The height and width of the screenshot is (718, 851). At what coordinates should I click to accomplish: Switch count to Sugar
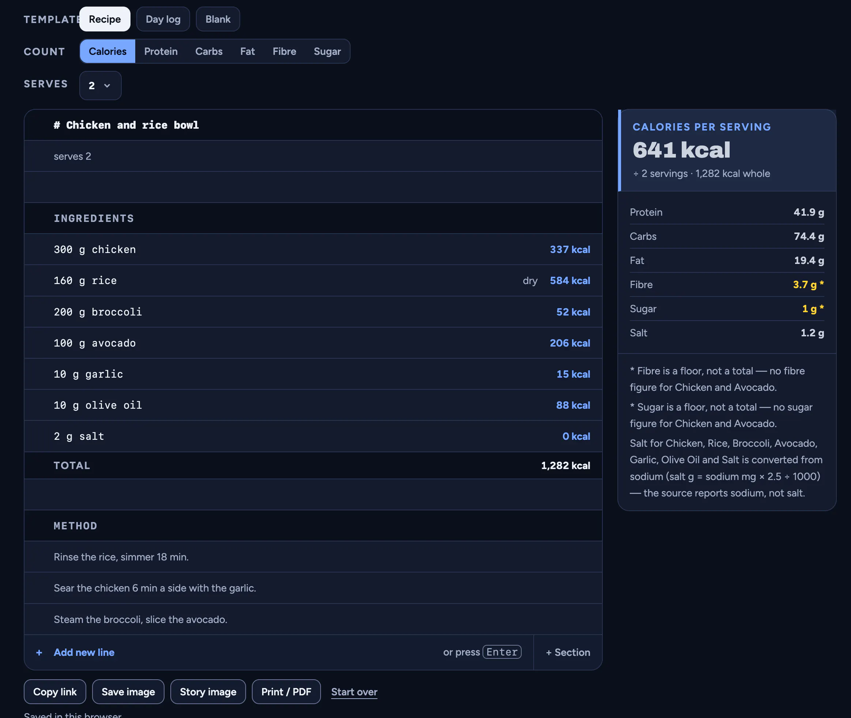[327, 51]
